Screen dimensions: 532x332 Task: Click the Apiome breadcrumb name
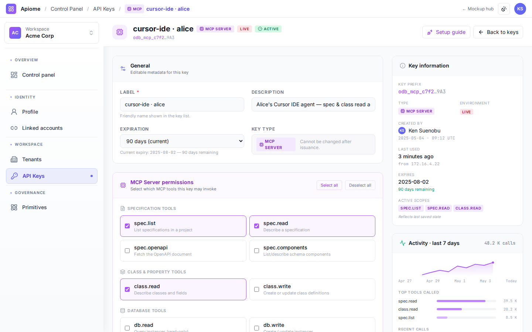tap(30, 9)
